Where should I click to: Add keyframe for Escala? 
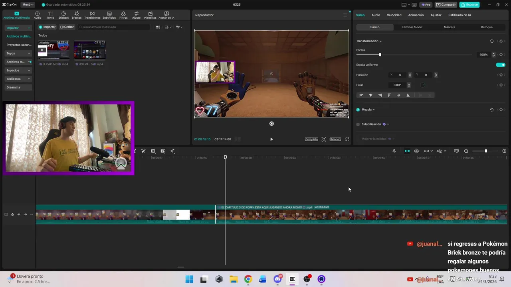pyautogui.click(x=501, y=55)
